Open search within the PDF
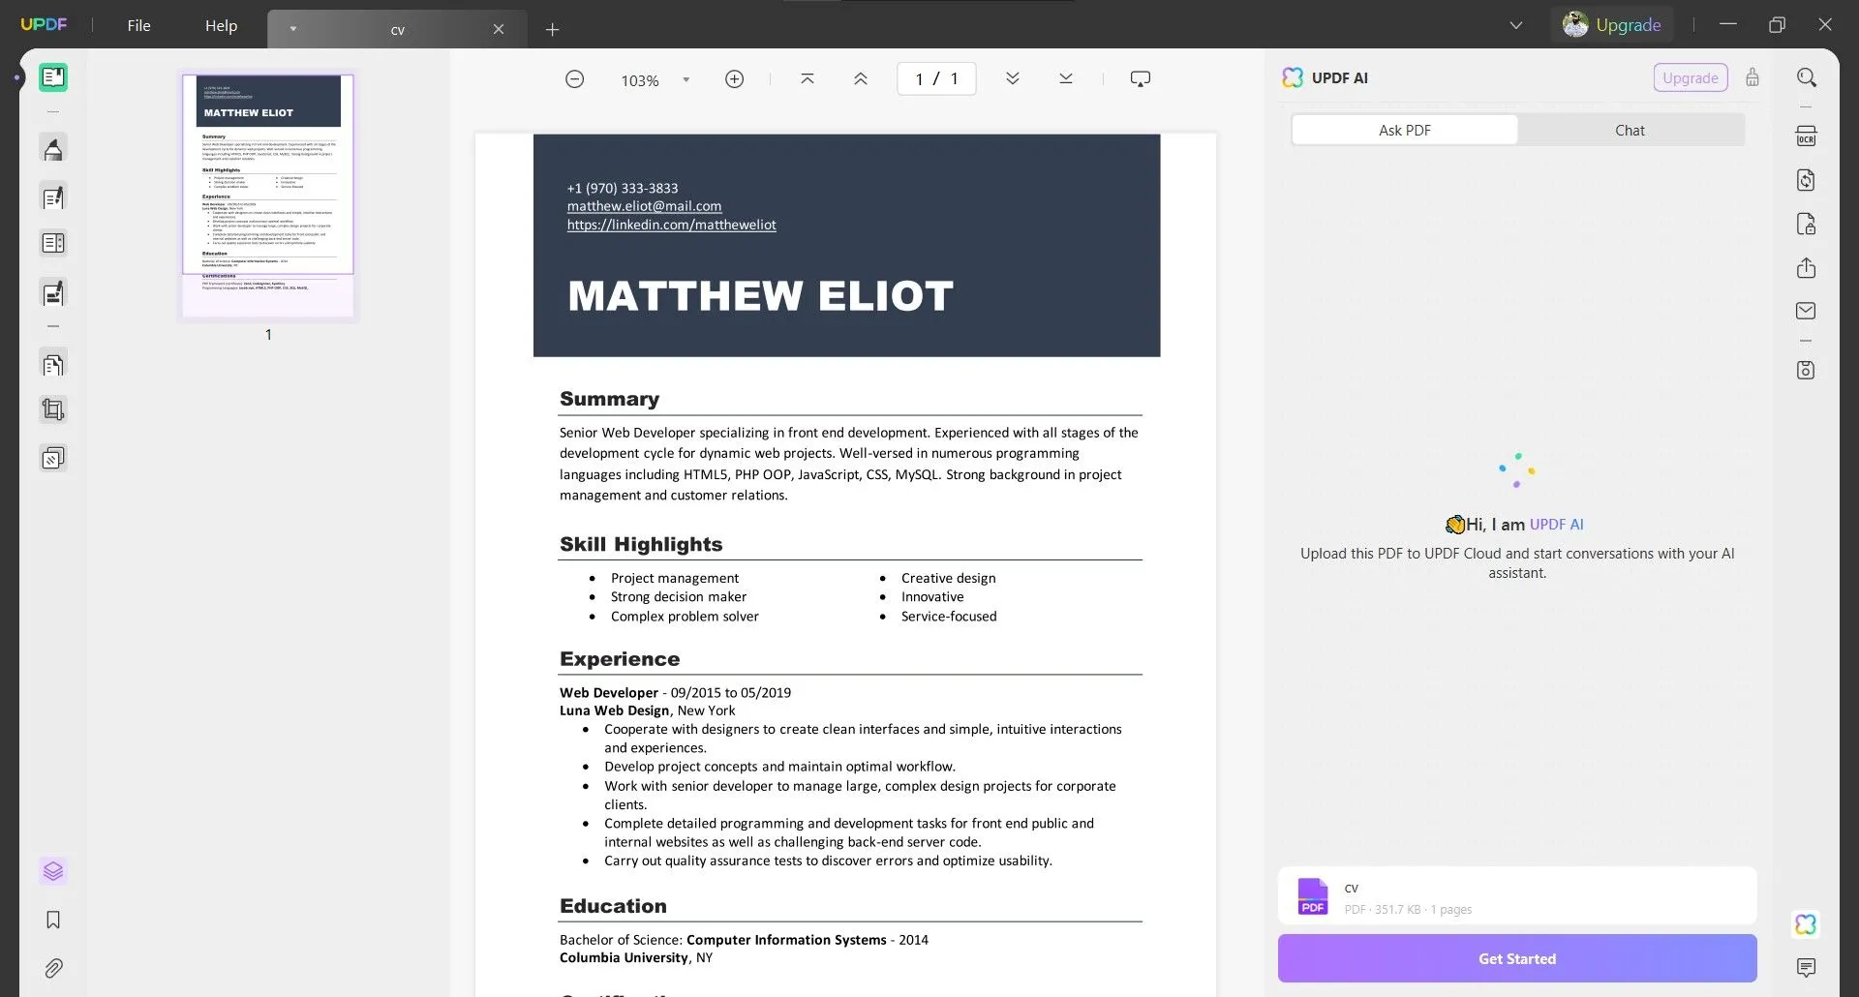This screenshot has height=997, width=1859. tap(1807, 76)
